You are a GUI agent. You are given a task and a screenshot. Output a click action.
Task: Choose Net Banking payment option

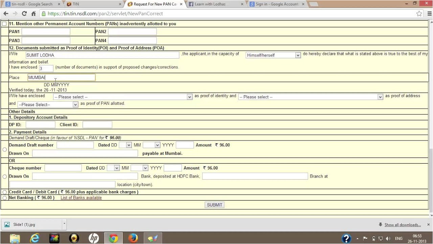tap(4, 198)
